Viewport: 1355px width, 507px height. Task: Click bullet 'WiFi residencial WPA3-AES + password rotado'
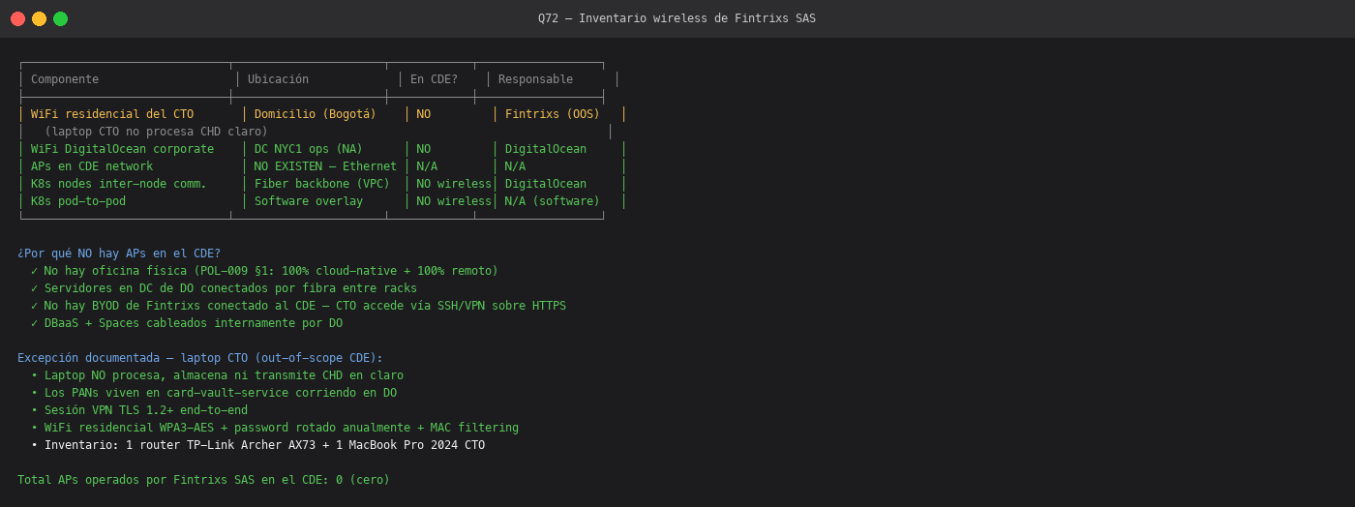tap(275, 428)
